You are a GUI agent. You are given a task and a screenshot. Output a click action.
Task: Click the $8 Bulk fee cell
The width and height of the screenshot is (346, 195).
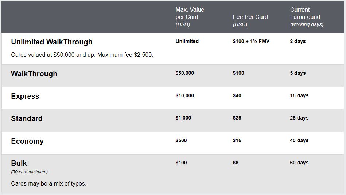[236, 163]
